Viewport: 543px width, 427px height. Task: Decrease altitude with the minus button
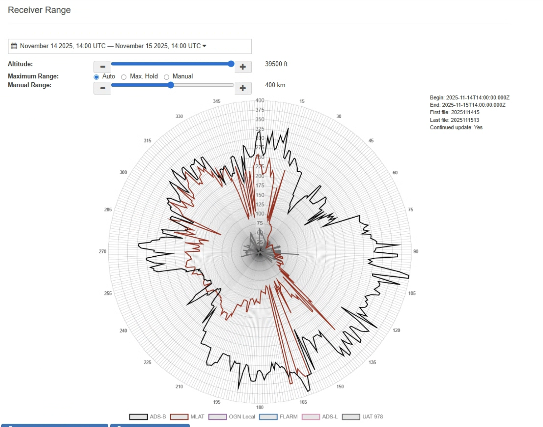coord(102,67)
